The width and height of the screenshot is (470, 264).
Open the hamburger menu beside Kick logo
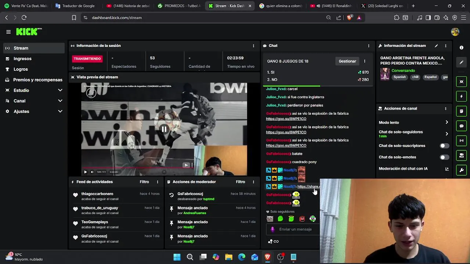pyautogui.click(x=8, y=32)
